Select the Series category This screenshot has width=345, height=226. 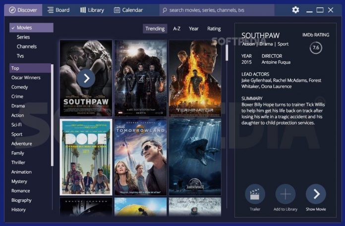23,37
